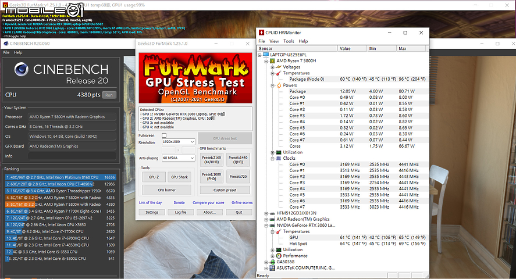The image size is (516, 279).
Task: Launch GPU Shark tool
Action: [179, 177]
